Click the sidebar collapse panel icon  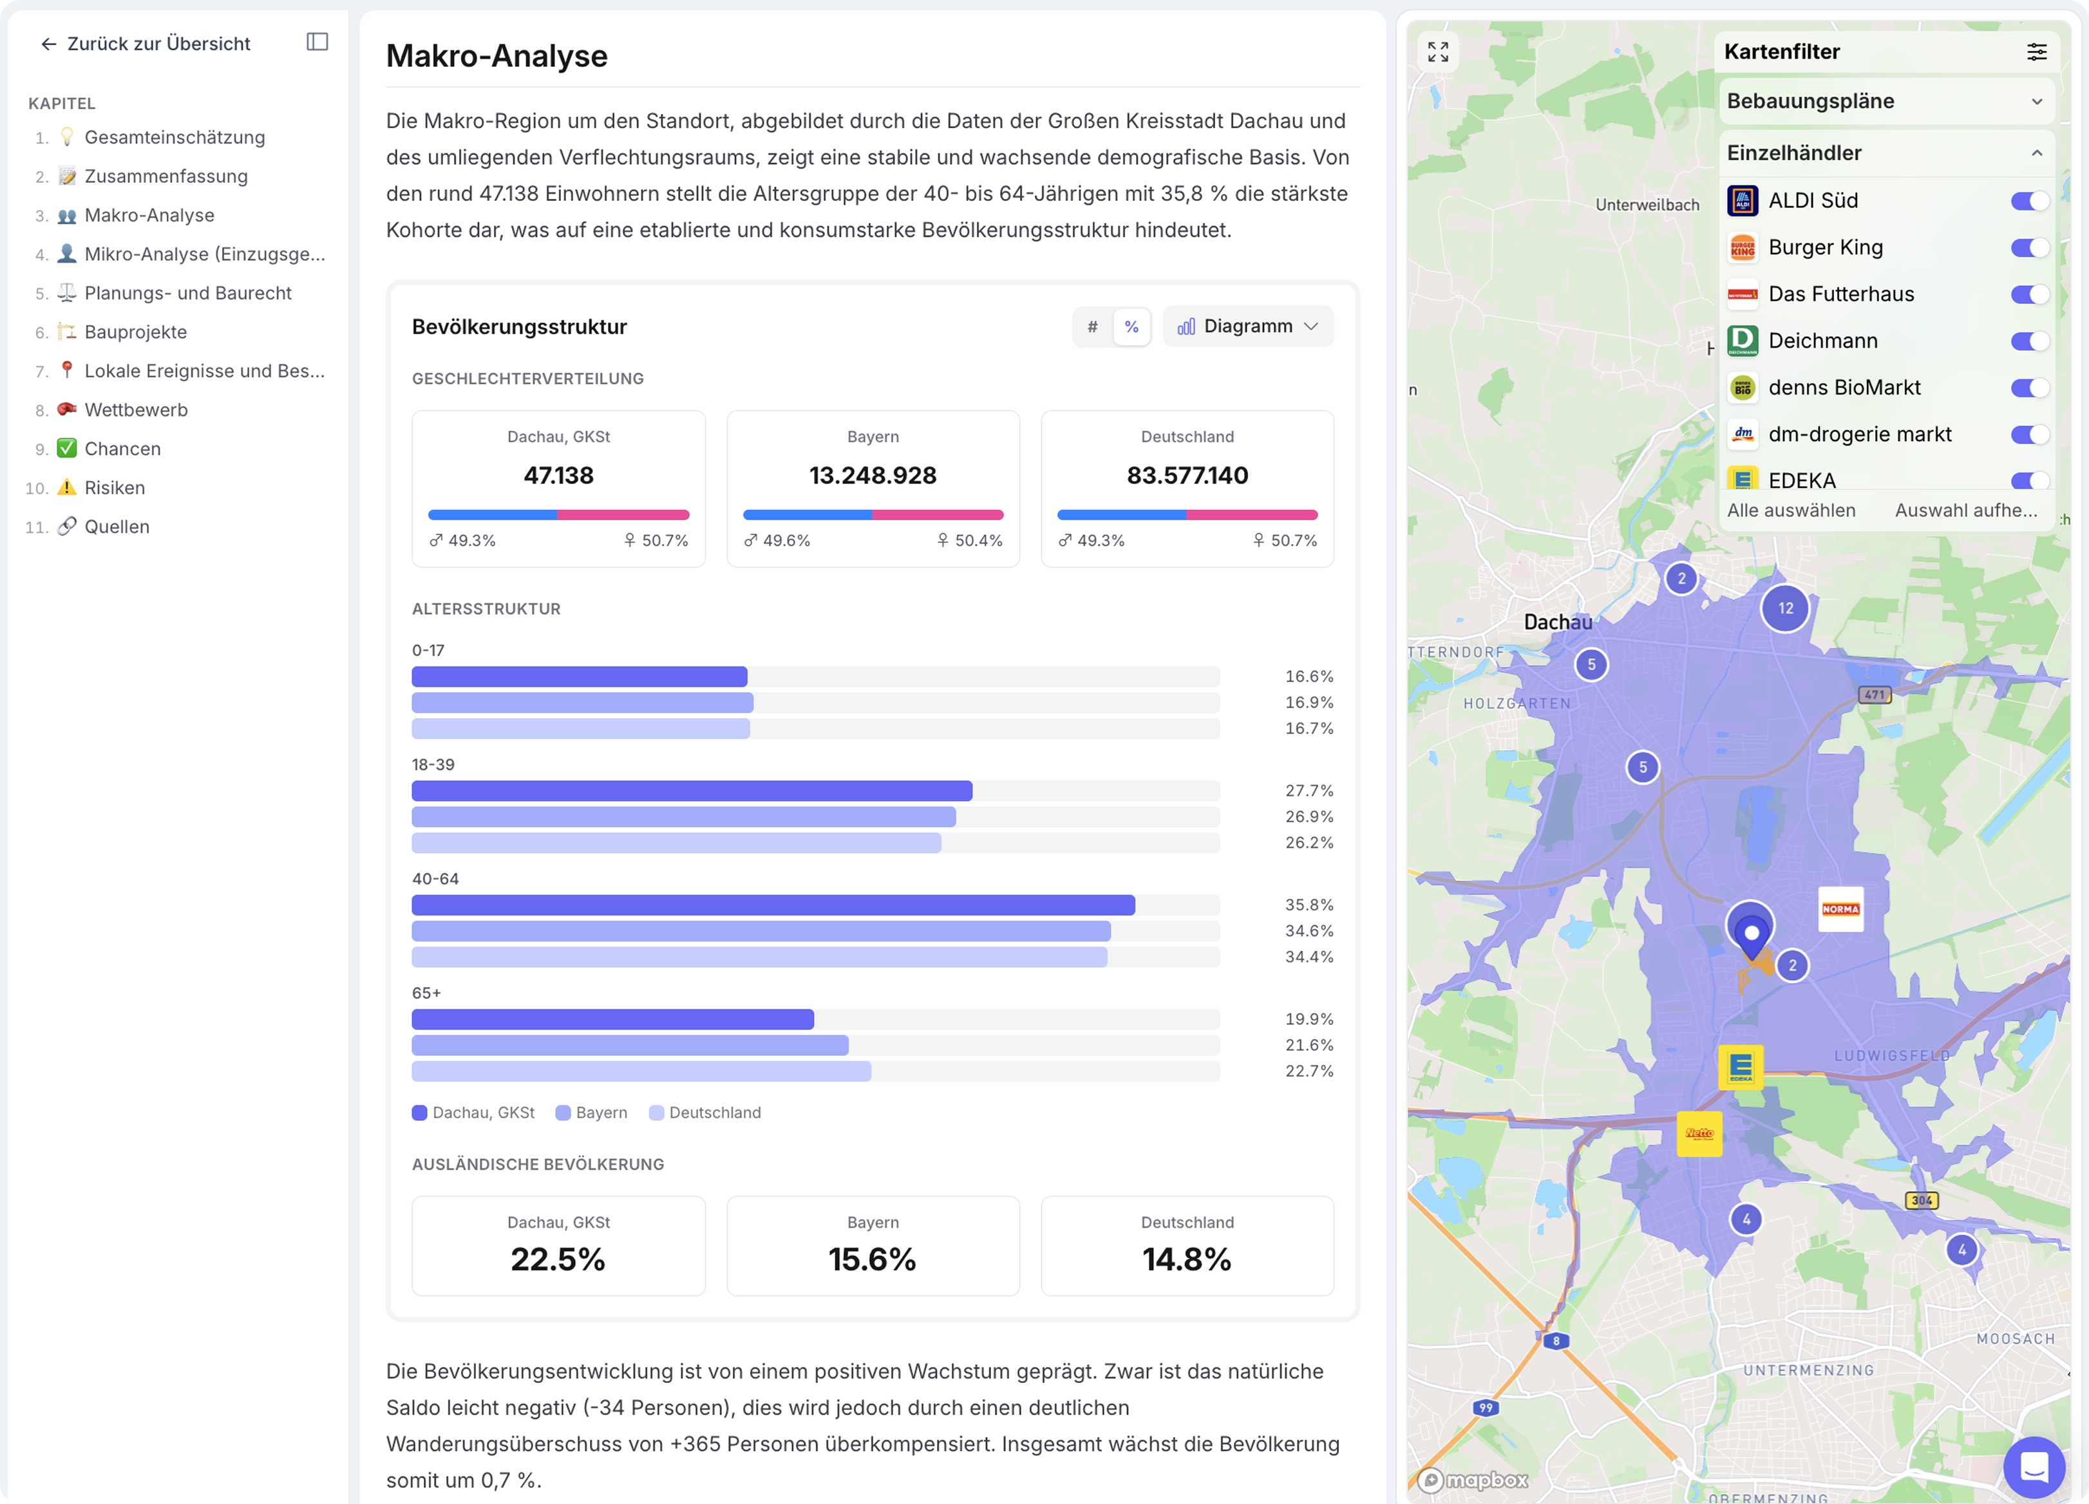317,42
